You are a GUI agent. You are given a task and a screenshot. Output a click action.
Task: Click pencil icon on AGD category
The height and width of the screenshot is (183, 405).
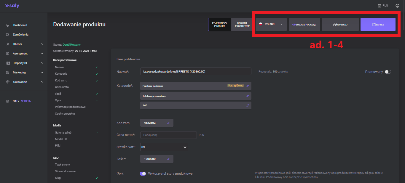(248, 105)
